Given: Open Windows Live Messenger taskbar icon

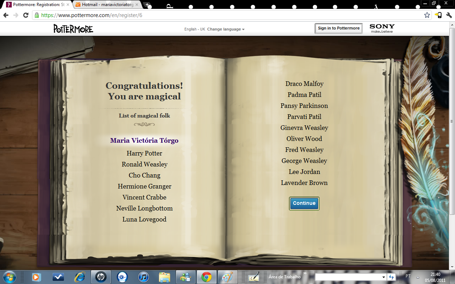Looking at the screenshot, I should pos(186,277).
